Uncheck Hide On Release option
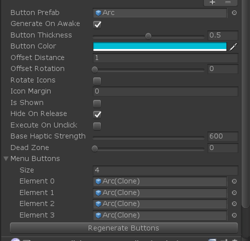The width and height of the screenshot is (250, 241). tap(97, 114)
